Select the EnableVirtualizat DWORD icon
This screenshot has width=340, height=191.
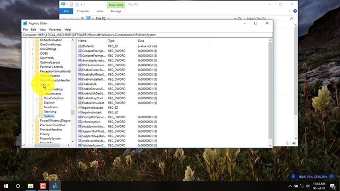pos(80,103)
